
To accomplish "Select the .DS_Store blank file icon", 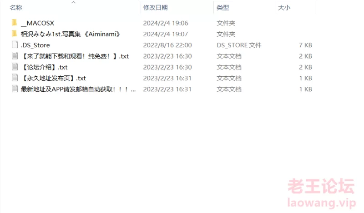I will pos(15,45).
